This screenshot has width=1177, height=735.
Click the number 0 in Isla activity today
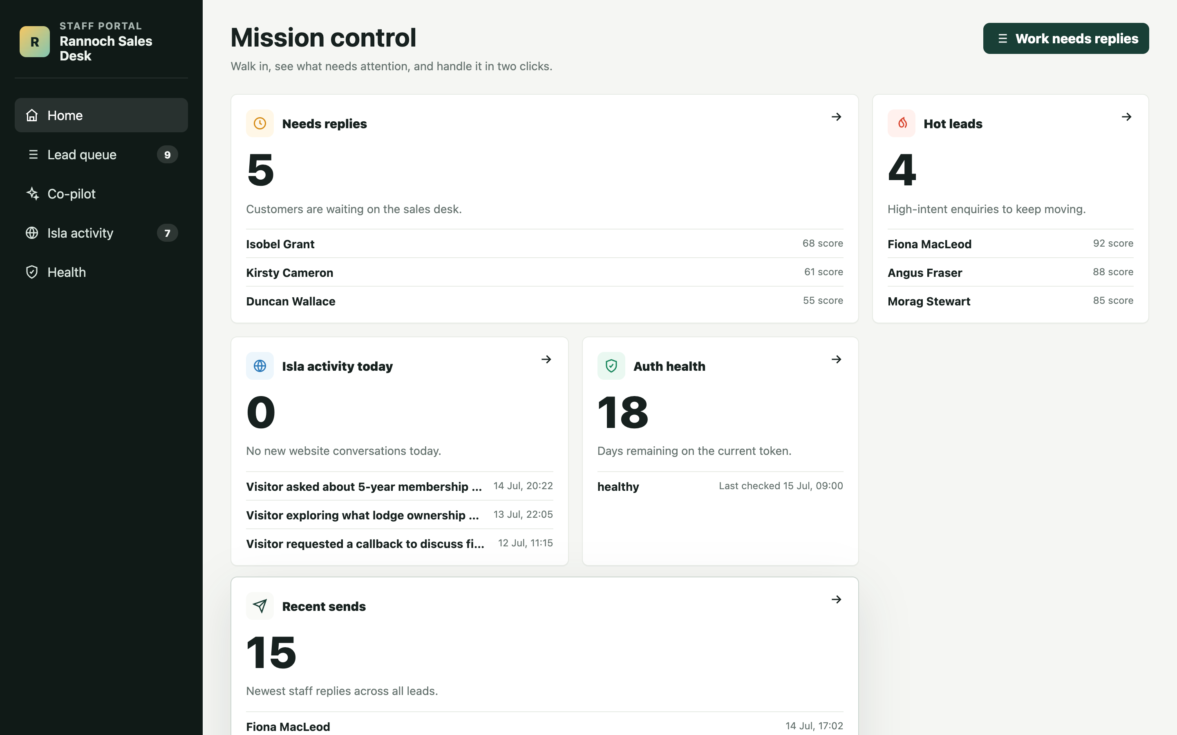coord(261,412)
